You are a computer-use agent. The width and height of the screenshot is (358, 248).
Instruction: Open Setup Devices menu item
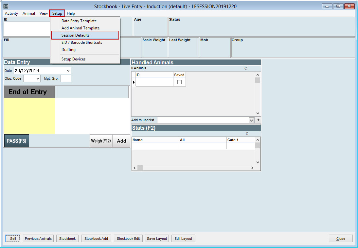(x=85, y=59)
